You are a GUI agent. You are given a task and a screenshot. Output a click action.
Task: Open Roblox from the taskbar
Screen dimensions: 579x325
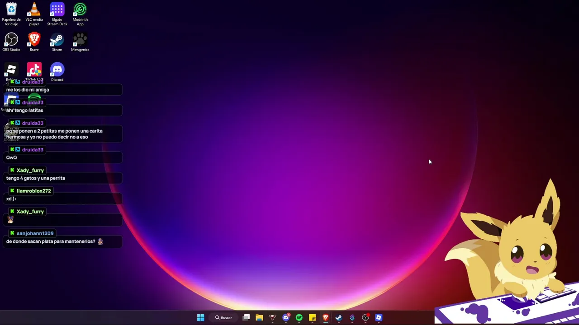(379, 318)
